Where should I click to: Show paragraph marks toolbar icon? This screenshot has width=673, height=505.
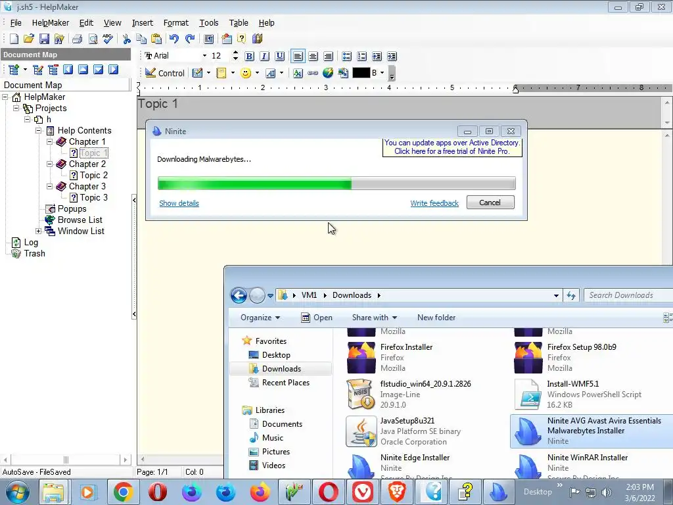pyautogui.click(x=209, y=39)
